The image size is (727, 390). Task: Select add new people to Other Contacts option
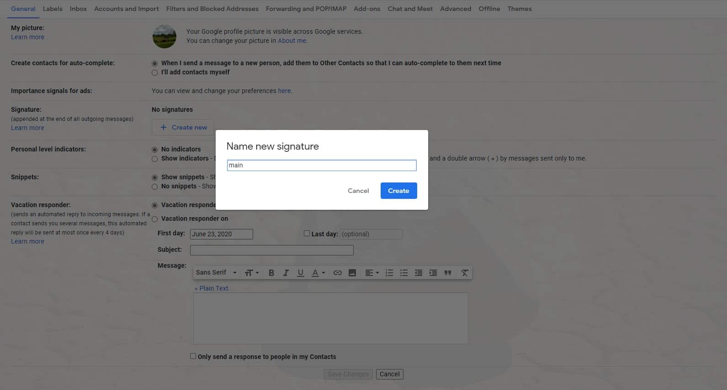155,63
